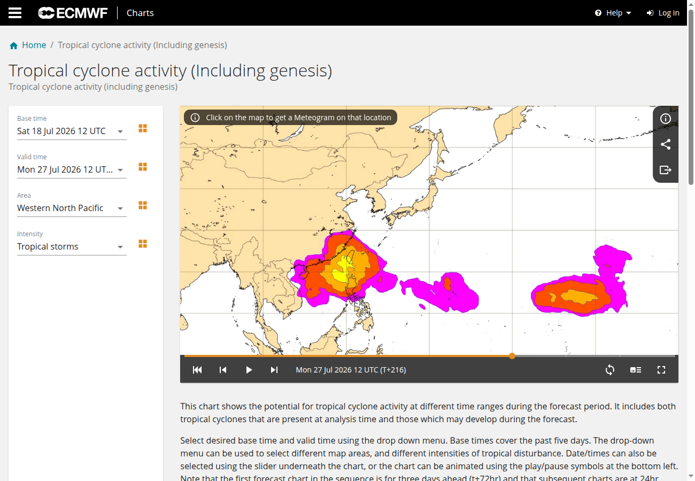Click the ECMWF logo

pos(73,13)
